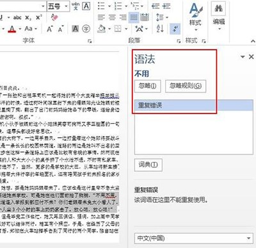Toggle the justify alignment button
This screenshot has width=256, height=248.
[x=134, y=17]
